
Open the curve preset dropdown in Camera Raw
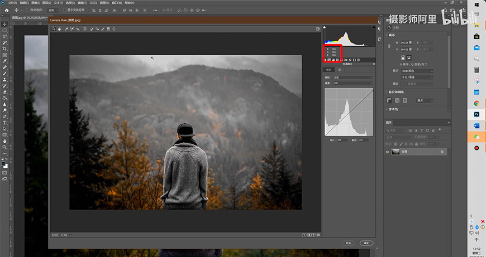353,77
